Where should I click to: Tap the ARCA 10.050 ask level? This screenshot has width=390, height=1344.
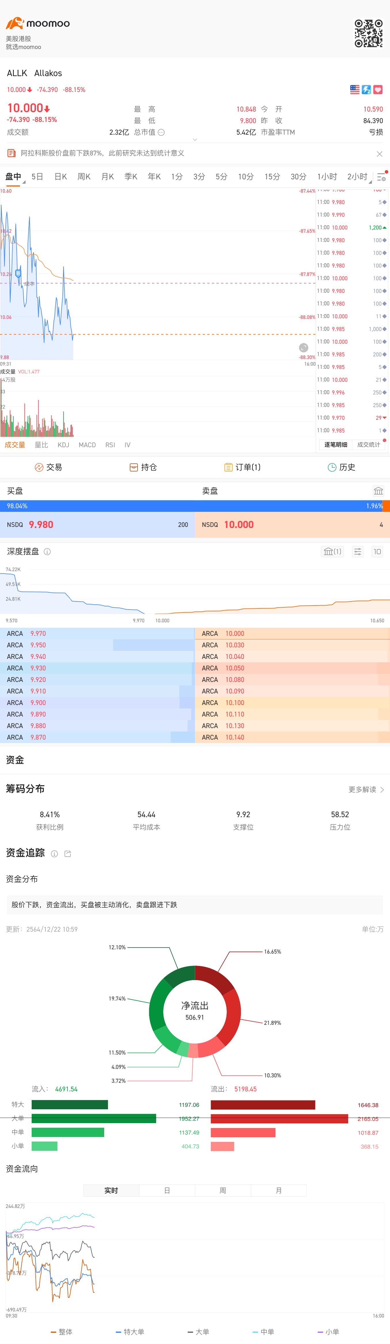point(292,668)
